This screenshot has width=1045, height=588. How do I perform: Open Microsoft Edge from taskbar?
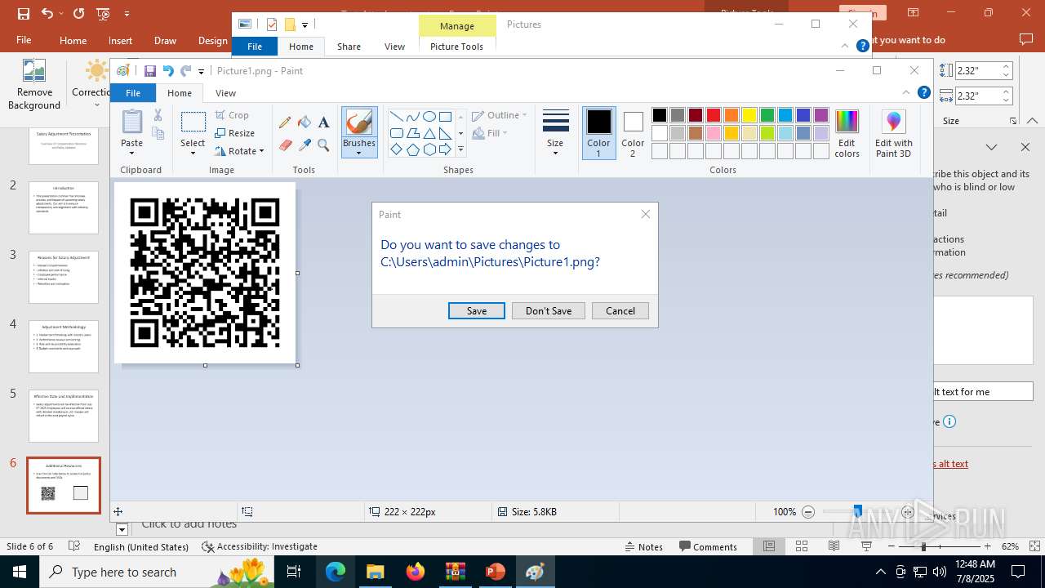tap(336, 572)
